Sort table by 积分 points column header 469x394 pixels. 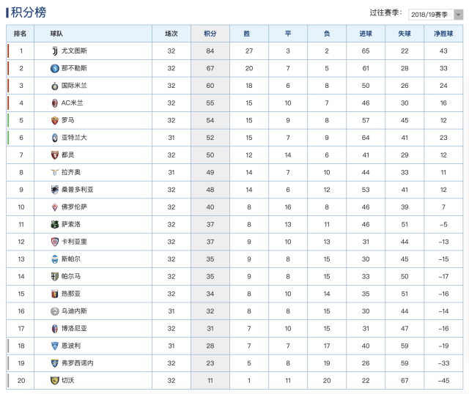(x=210, y=34)
